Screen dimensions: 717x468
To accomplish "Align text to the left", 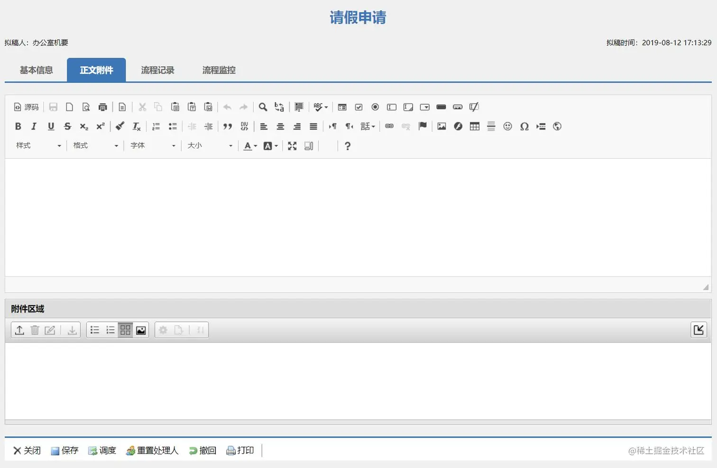I will pyautogui.click(x=264, y=126).
